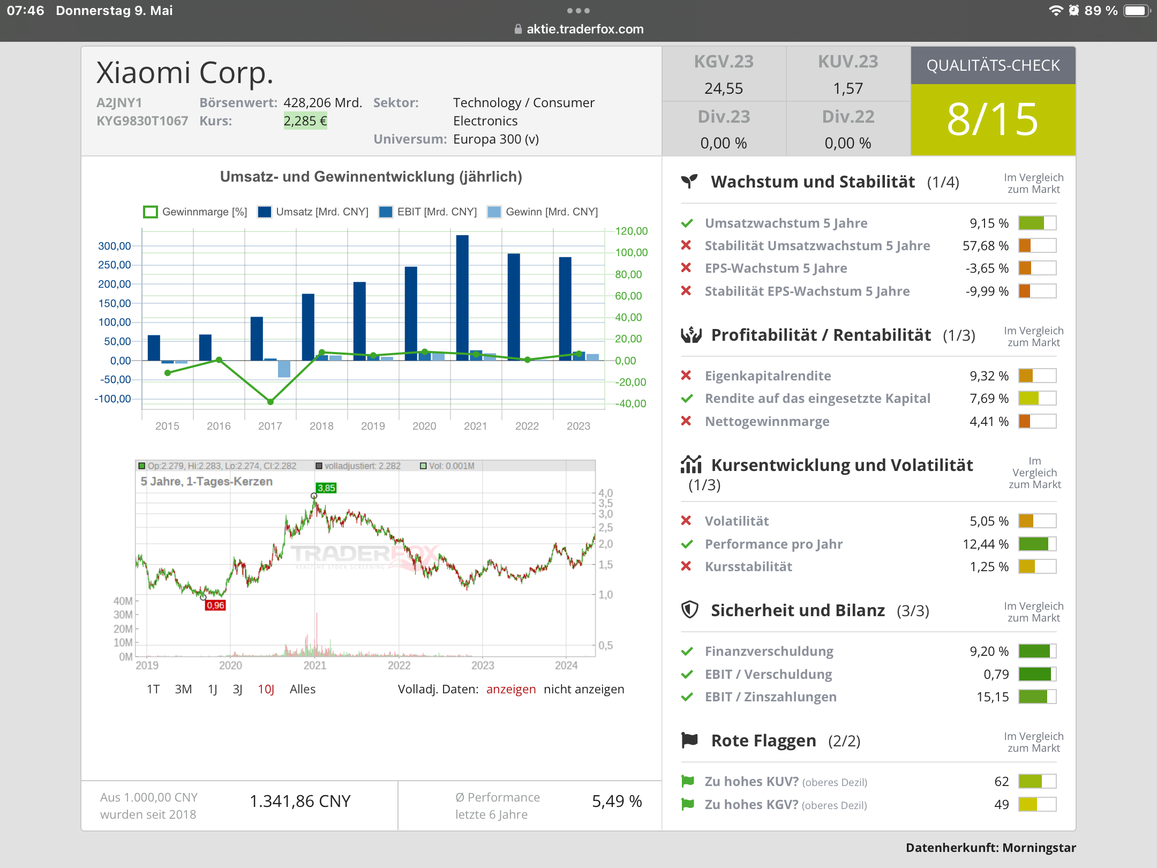Click the red X beside Stabilität Umsatzwachstum 5 Jahre
This screenshot has width=1157, height=868.
tap(686, 245)
